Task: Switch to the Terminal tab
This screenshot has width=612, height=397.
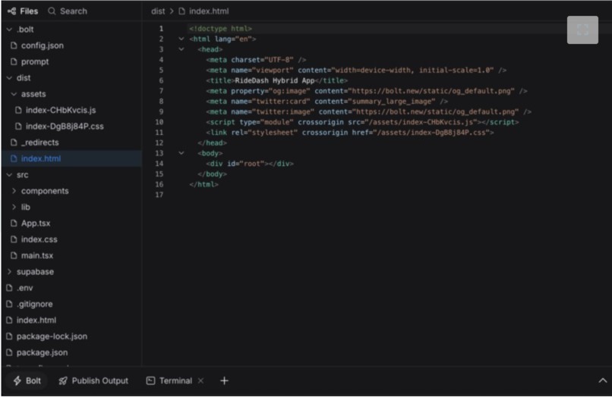Action: click(x=169, y=381)
